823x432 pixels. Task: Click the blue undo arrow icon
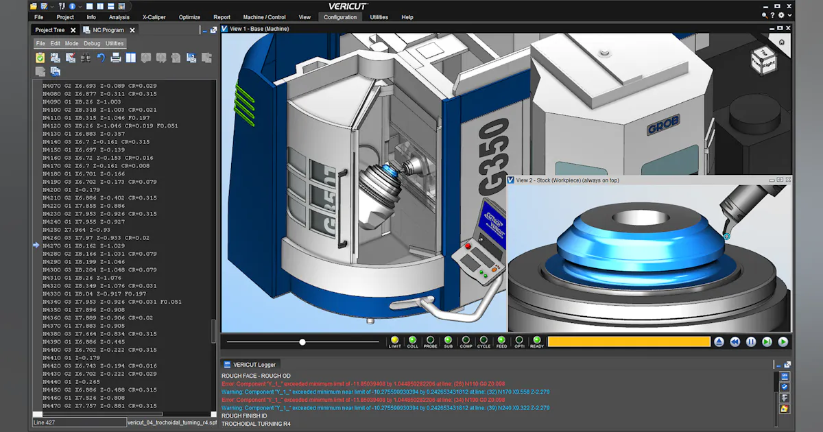click(101, 58)
